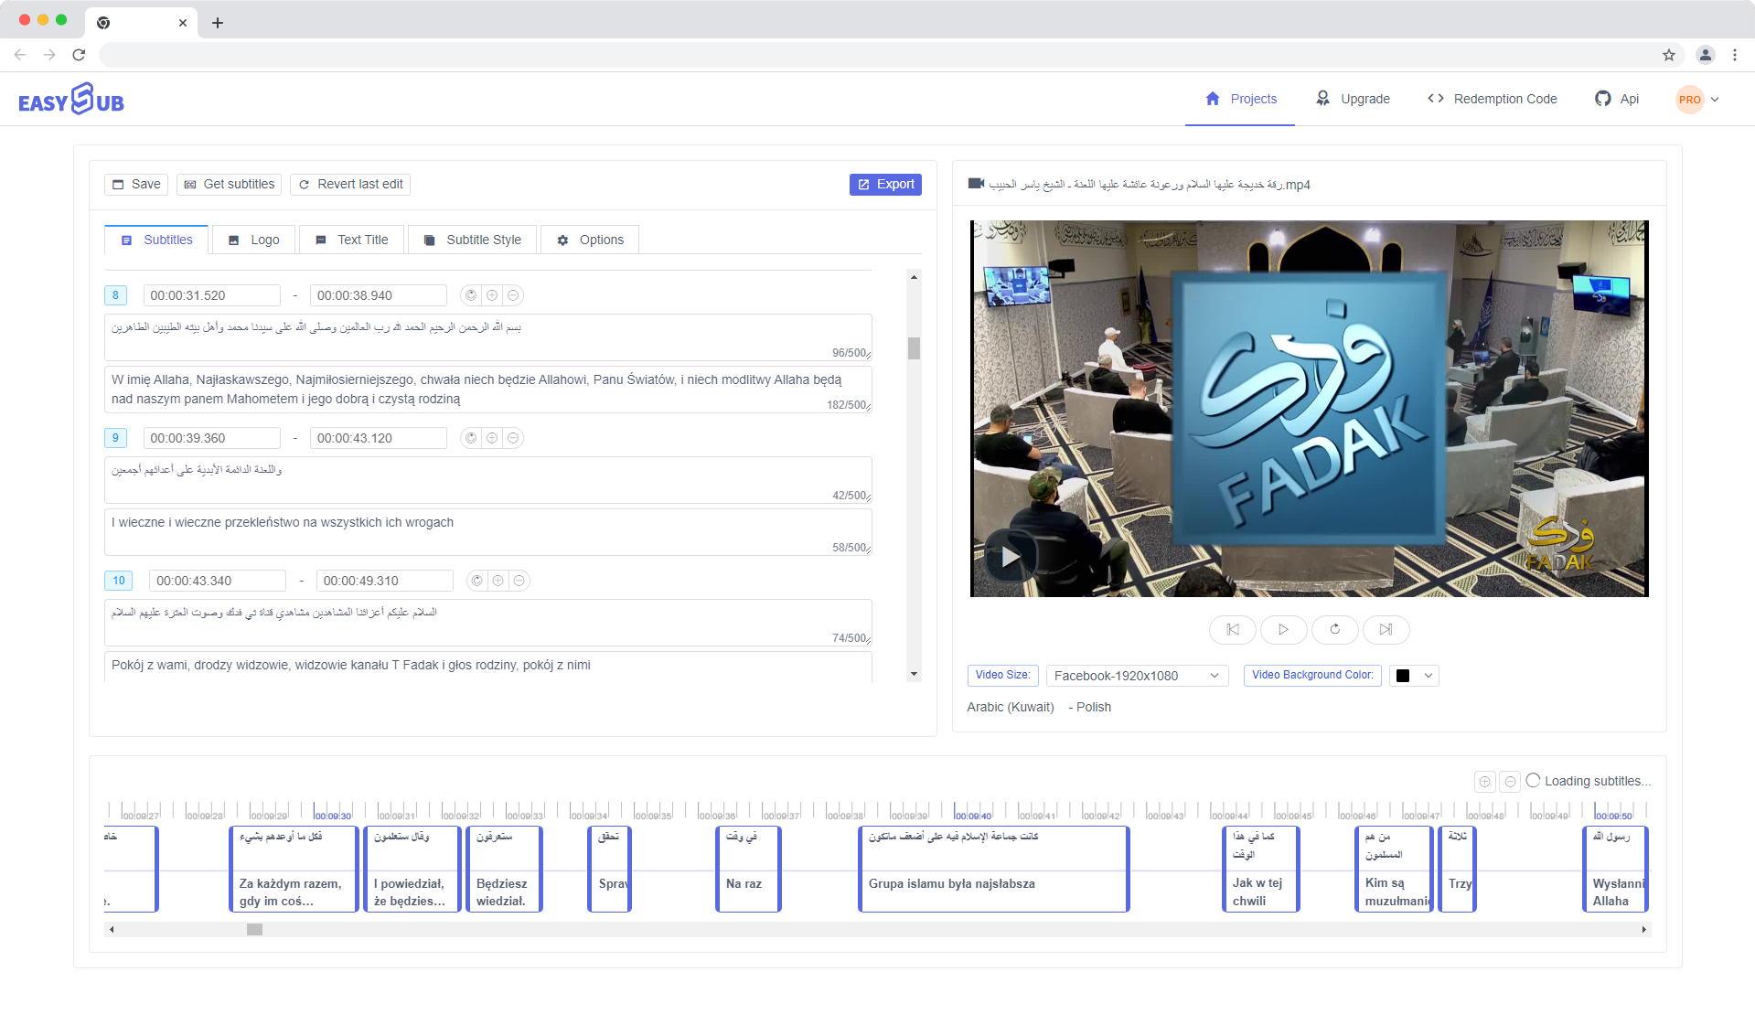Open the Redemption Code page

[x=1492, y=99]
